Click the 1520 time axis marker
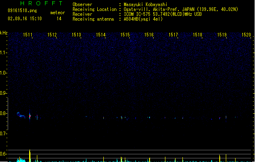Screen dimensions: 255x162 pyautogui.click(x=246, y=34)
